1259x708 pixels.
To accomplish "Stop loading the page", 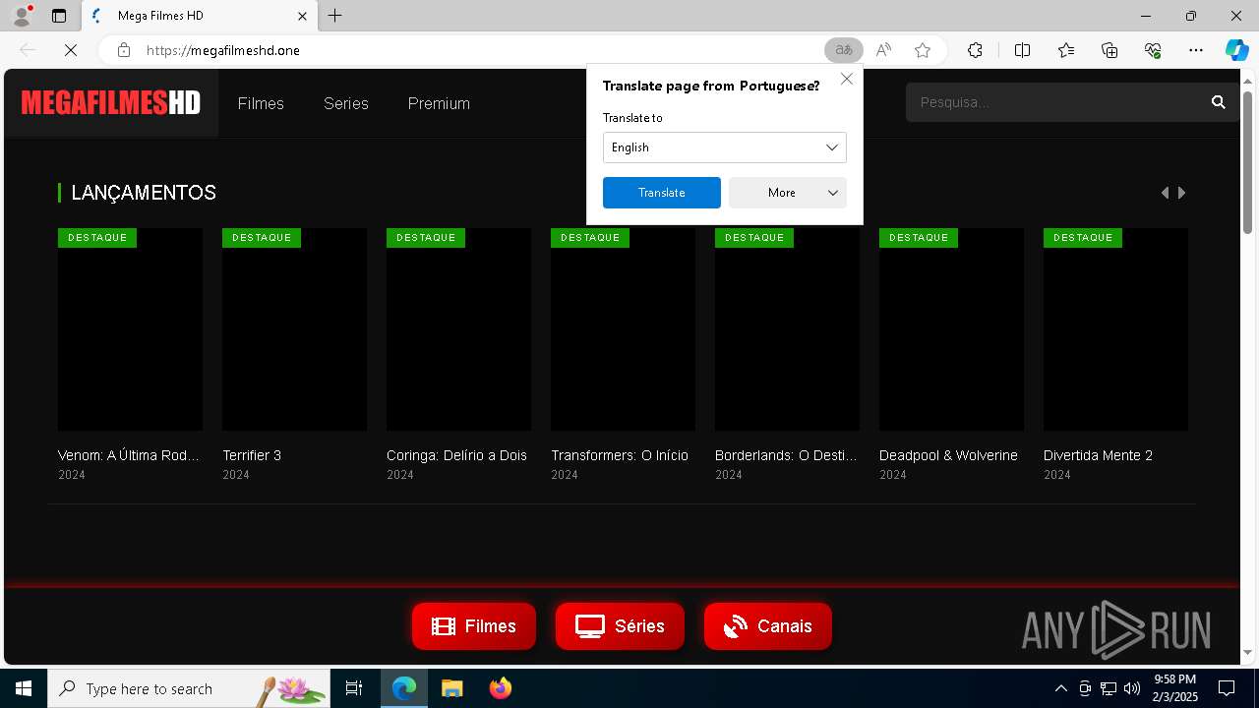I will pyautogui.click(x=71, y=50).
